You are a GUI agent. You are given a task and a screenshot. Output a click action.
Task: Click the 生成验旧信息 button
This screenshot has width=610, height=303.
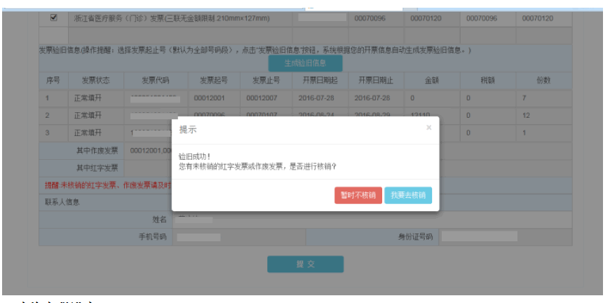click(x=304, y=63)
